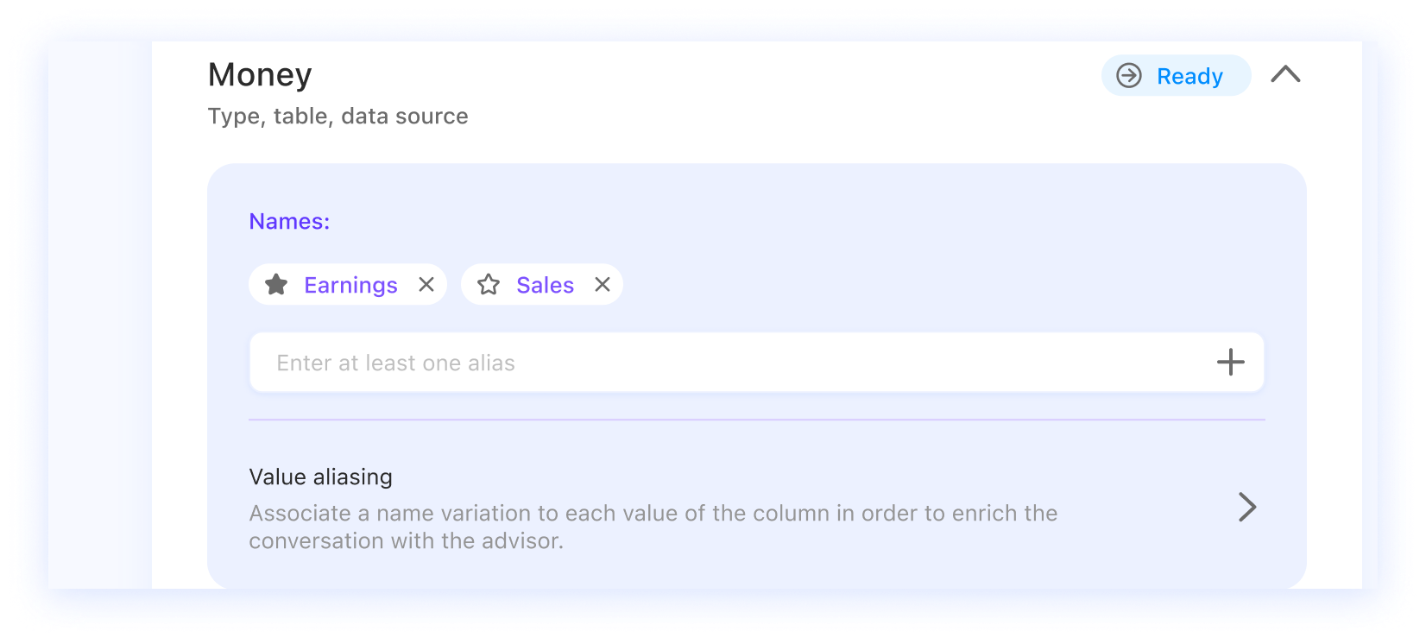Click the plus icon to add alias
This screenshot has height=644, width=1426.
point(1230,363)
